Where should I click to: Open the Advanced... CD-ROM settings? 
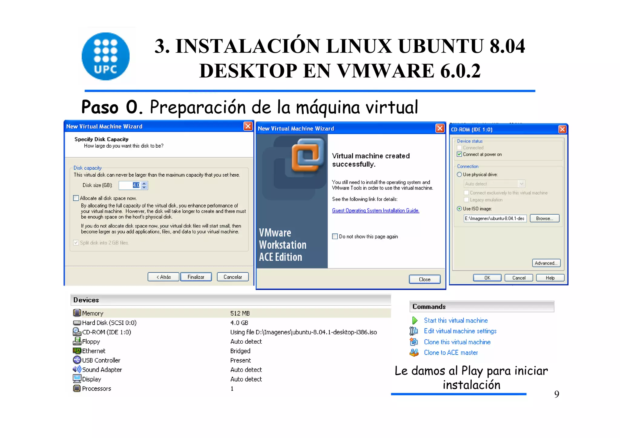pyautogui.click(x=546, y=263)
